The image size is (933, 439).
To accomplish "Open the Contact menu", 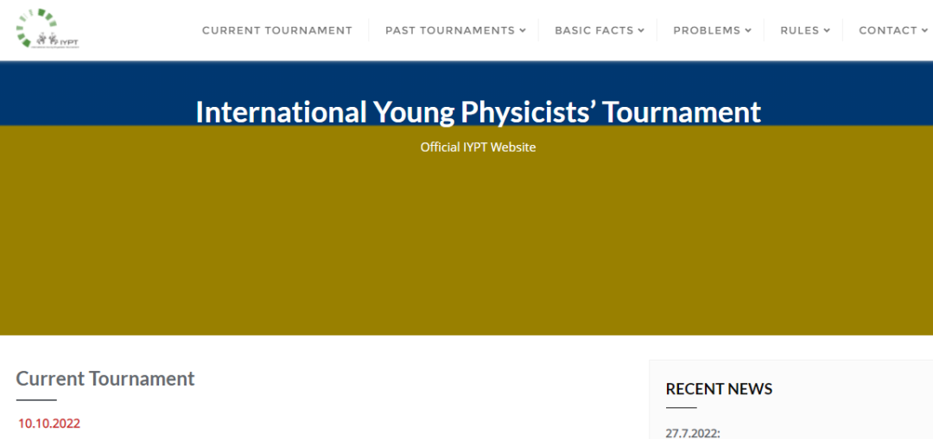I will [x=888, y=30].
